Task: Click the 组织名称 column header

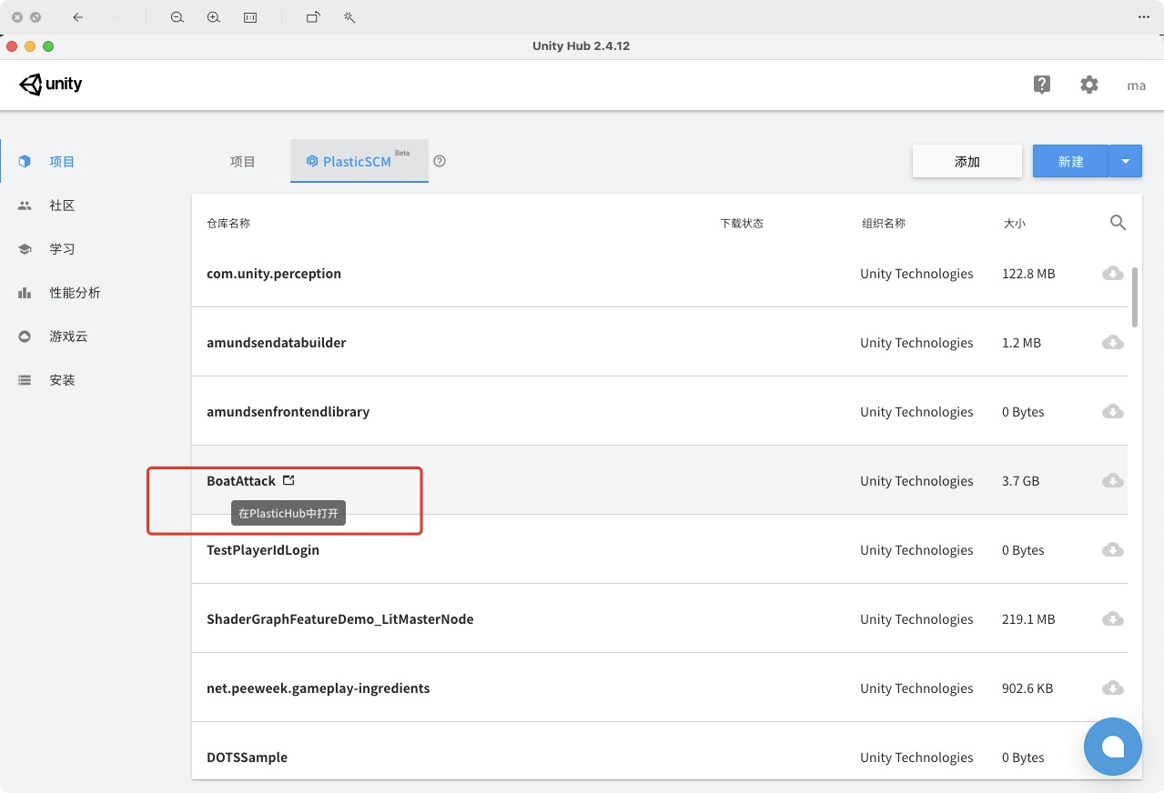Action: (884, 223)
